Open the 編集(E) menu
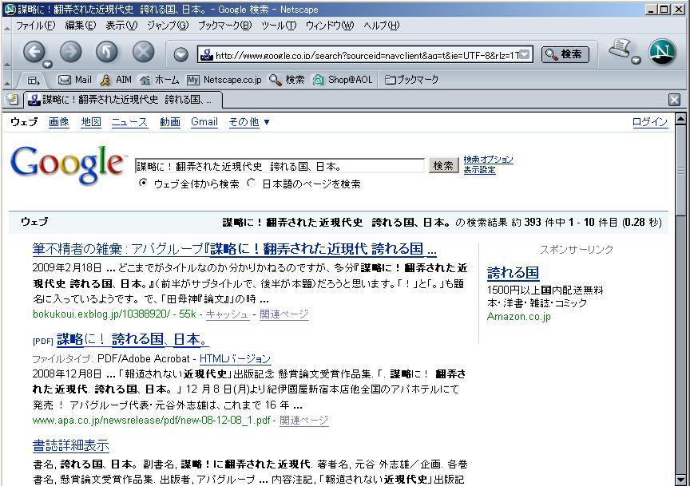The image size is (690, 486). pos(80,26)
